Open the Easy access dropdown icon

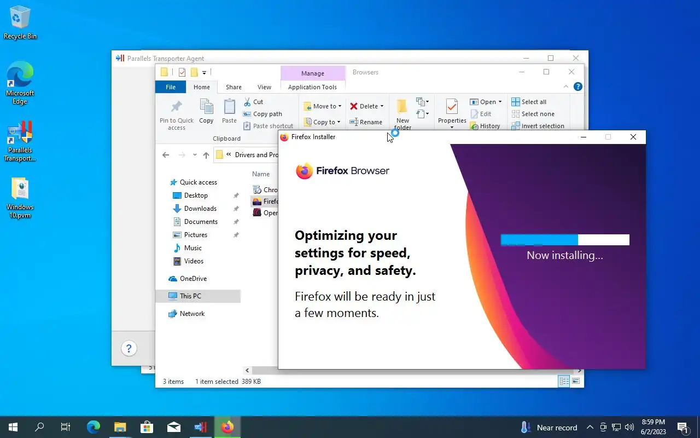pos(422,114)
